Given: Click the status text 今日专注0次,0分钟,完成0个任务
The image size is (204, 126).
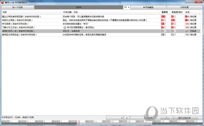Looking at the screenshot, I should click(18, 117).
